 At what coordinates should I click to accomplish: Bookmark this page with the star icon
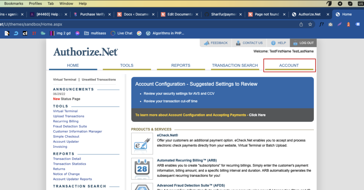310,25
